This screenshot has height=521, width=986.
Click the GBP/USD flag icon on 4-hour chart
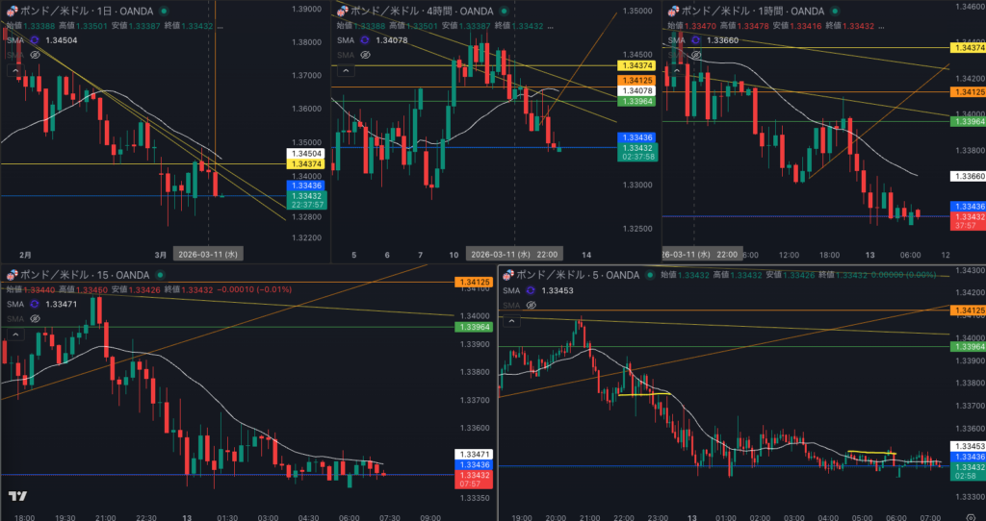(x=342, y=10)
